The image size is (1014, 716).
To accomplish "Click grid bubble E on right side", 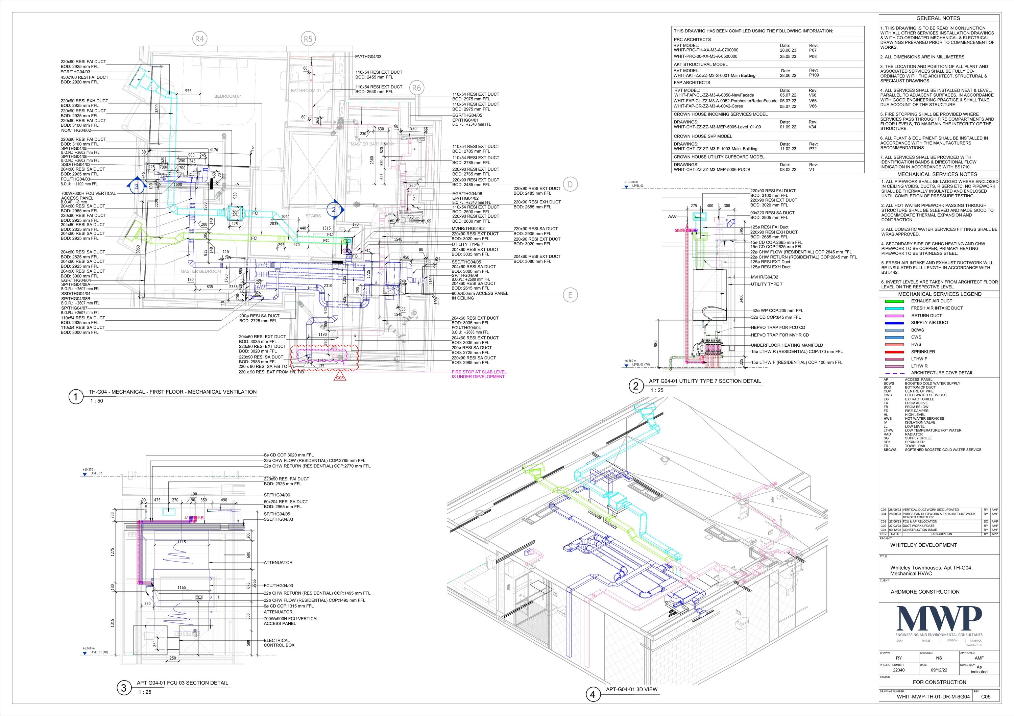I will coord(570,295).
